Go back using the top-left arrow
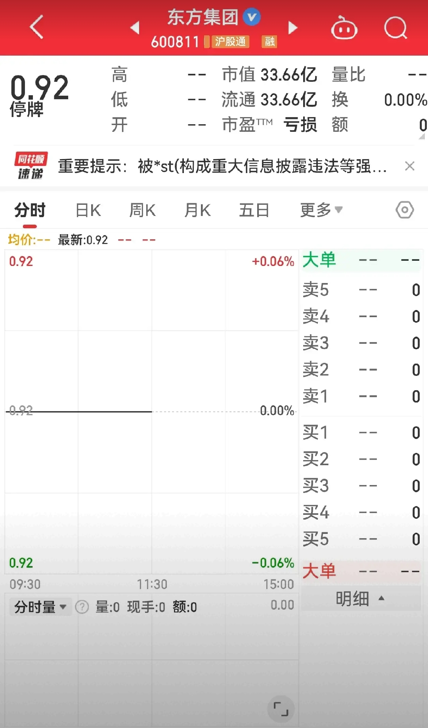The height and width of the screenshot is (728, 428). pyautogui.click(x=36, y=27)
